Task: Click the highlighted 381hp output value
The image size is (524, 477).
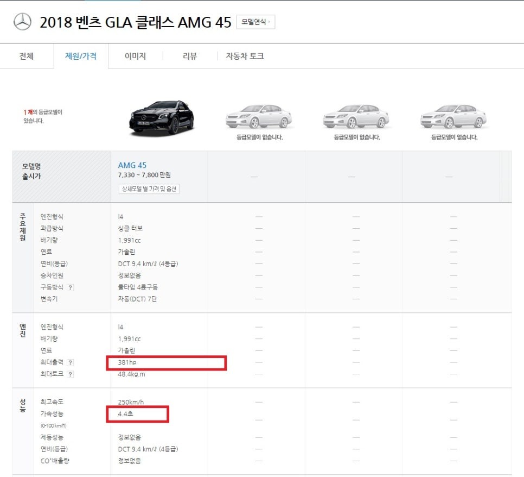Action: (126, 362)
